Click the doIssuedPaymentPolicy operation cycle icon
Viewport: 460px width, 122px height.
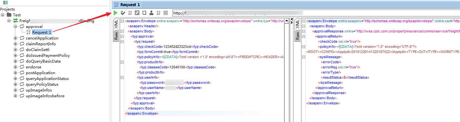pos(22,56)
